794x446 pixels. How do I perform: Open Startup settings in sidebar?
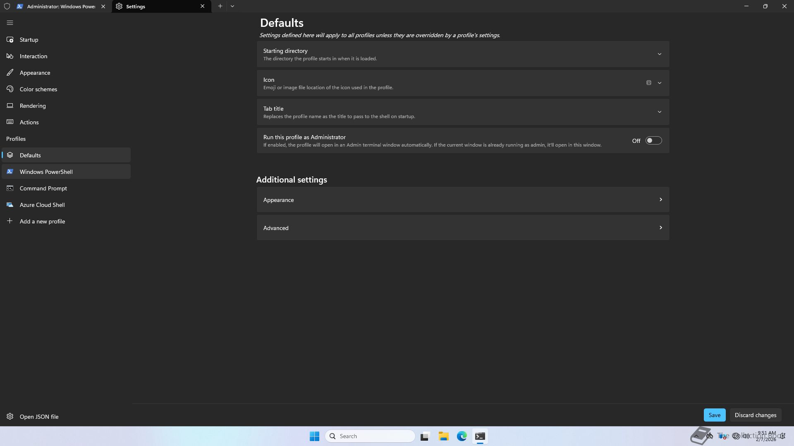point(29,40)
